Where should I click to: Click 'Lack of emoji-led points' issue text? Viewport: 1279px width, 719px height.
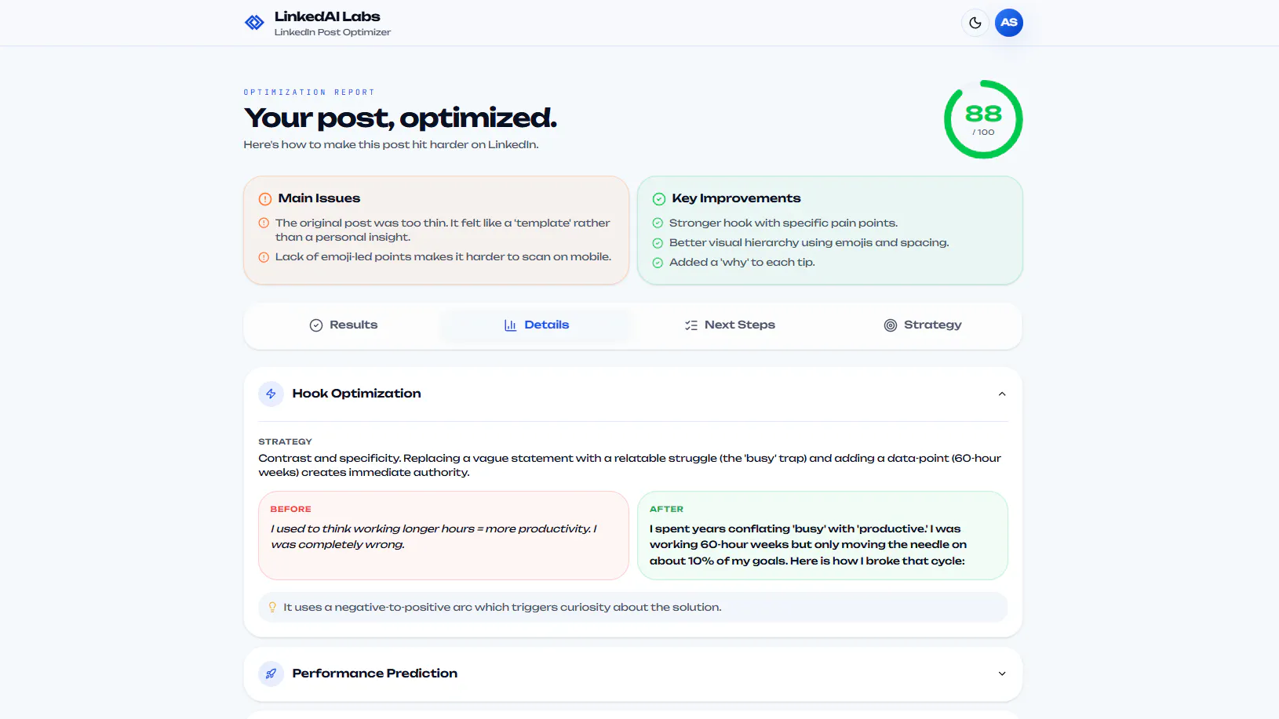point(443,257)
